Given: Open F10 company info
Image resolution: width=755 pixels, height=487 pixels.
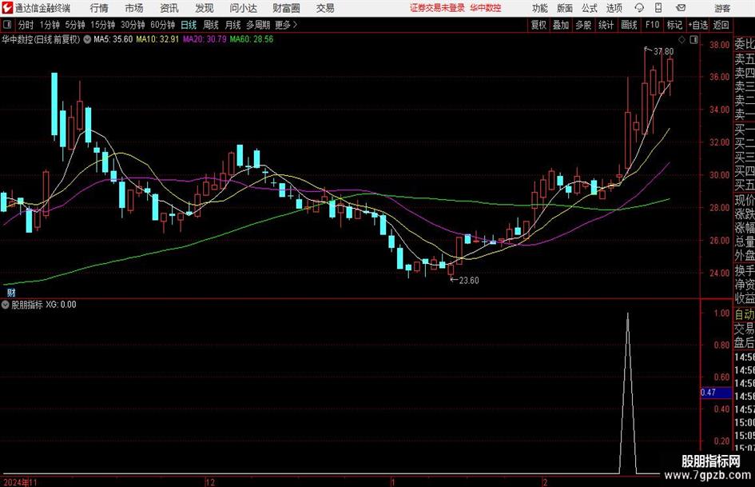Looking at the screenshot, I should [653, 25].
